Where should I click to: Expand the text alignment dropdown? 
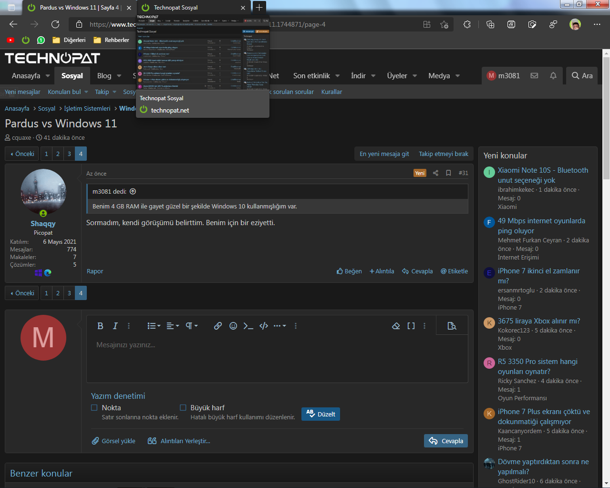coord(173,326)
